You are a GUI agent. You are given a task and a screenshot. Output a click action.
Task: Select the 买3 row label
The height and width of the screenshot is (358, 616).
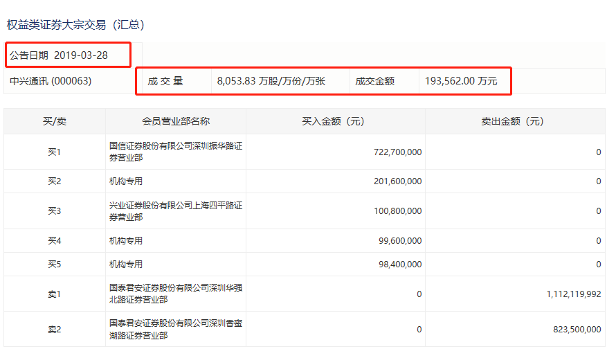[55, 211]
